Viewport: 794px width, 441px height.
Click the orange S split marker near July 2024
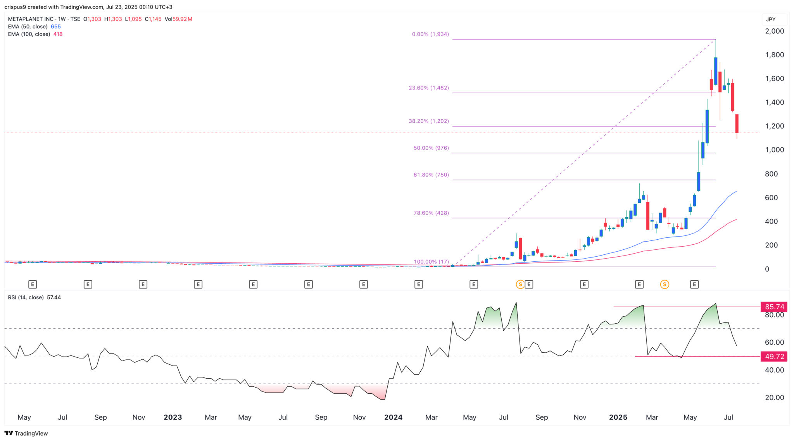coord(520,285)
